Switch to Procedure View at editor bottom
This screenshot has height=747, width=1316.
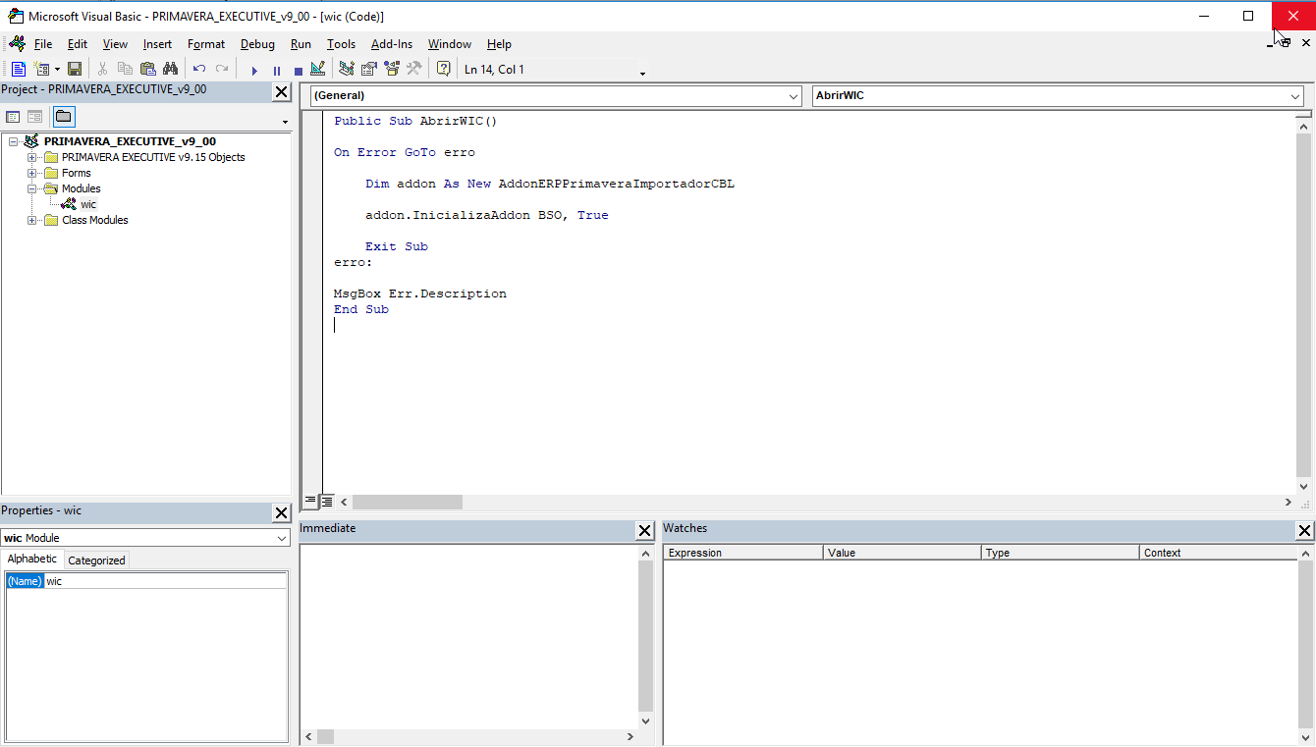(x=310, y=502)
